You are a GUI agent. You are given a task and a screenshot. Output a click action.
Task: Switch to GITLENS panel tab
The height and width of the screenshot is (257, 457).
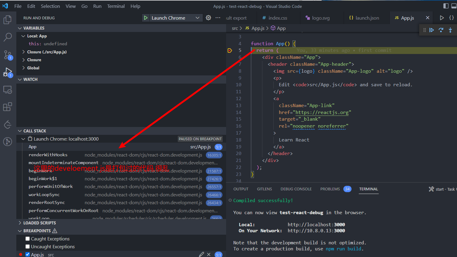click(264, 189)
